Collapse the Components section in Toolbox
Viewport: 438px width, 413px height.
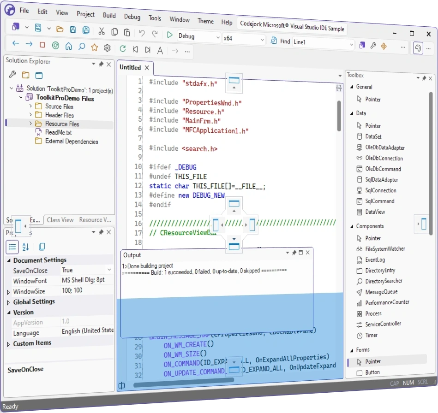[x=352, y=226]
